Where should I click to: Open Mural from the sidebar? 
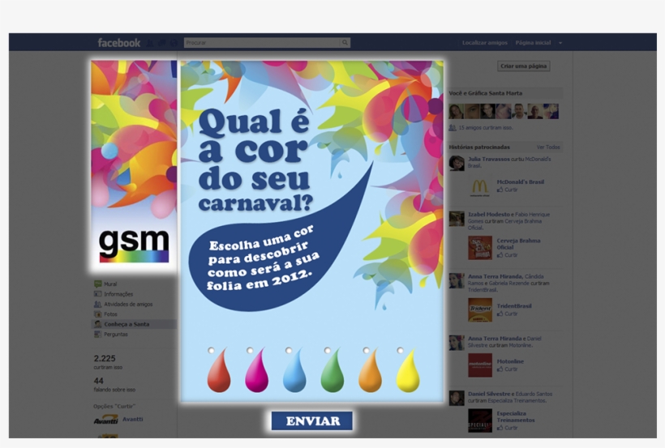pyautogui.click(x=110, y=284)
